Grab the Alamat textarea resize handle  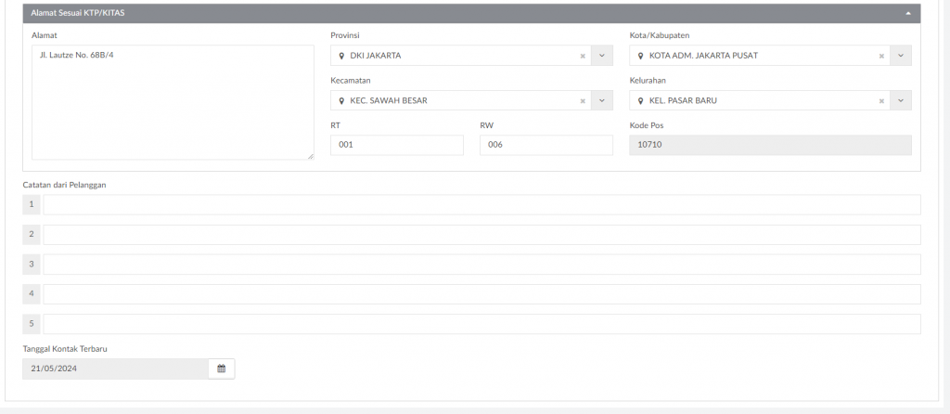pyautogui.click(x=310, y=156)
